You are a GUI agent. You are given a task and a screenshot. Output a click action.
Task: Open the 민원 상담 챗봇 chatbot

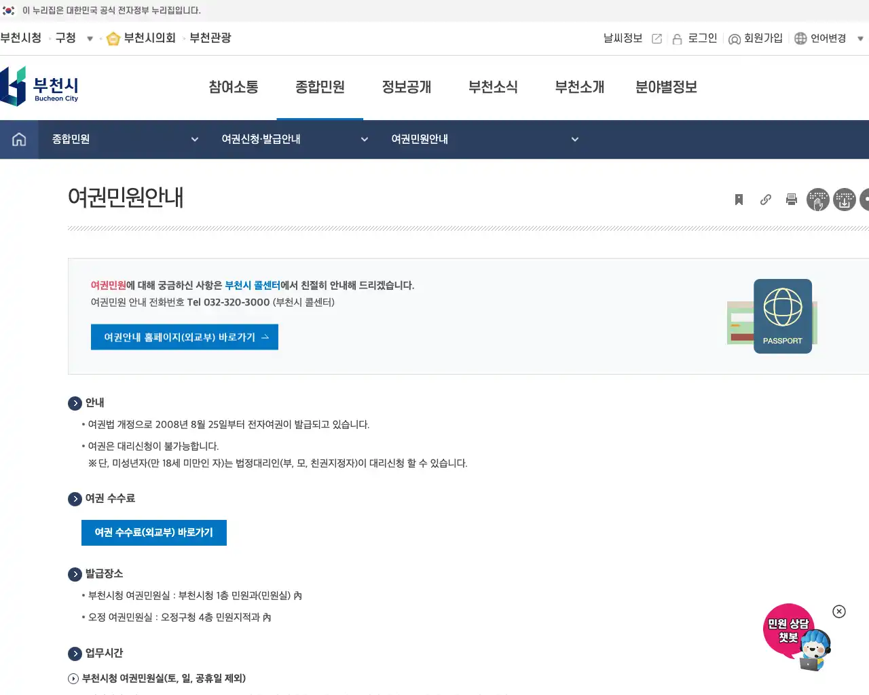(x=796, y=637)
